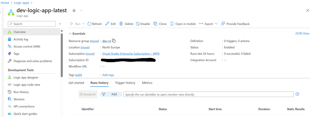Click the Development Tools section heading
The width and height of the screenshot is (310, 117).
(21, 70)
